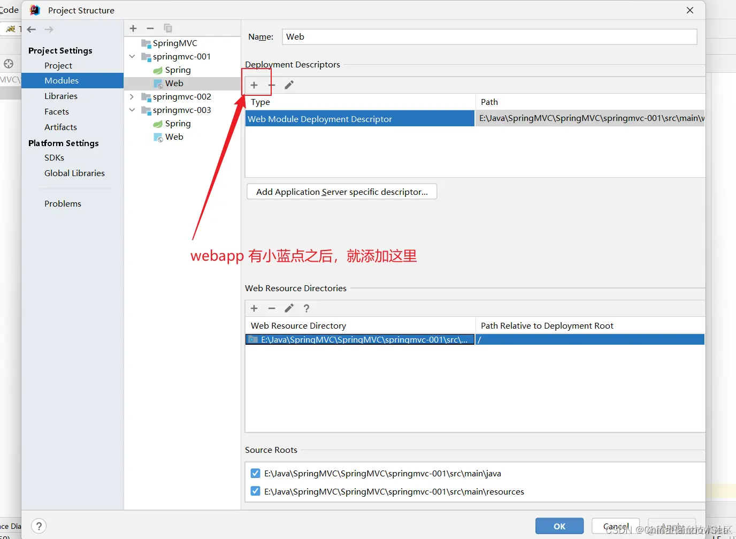Add a new module with plus icon
This screenshot has width=736, height=539.
point(133,28)
